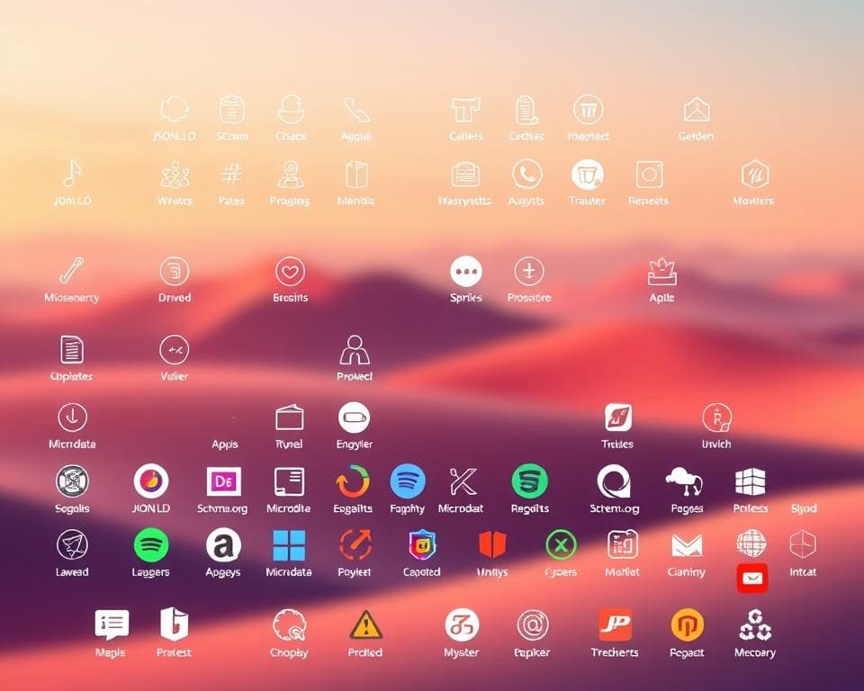Click the download arrow circle Microdata icon
Viewport: 864px width, 691px height.
coord(72,417)
